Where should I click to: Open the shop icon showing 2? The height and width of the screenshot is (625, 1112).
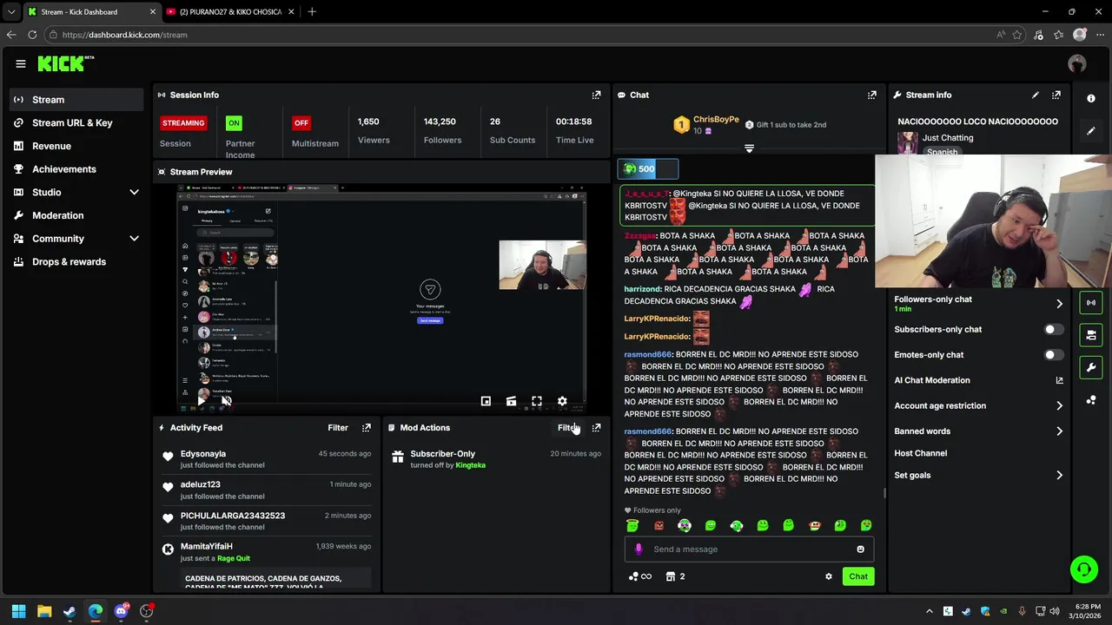point(675,576)
